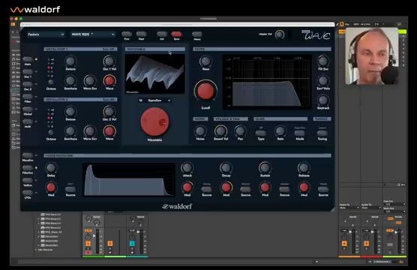Click the 3D wavetable display

click(154, 73)
